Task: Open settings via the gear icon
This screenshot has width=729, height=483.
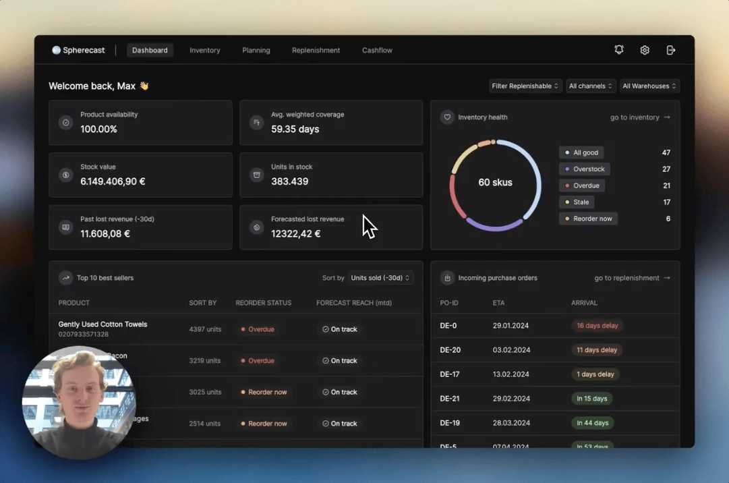Action: [x=645, y=50]
